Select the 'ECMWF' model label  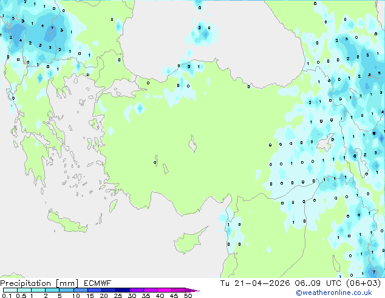[x=97, y=283]
